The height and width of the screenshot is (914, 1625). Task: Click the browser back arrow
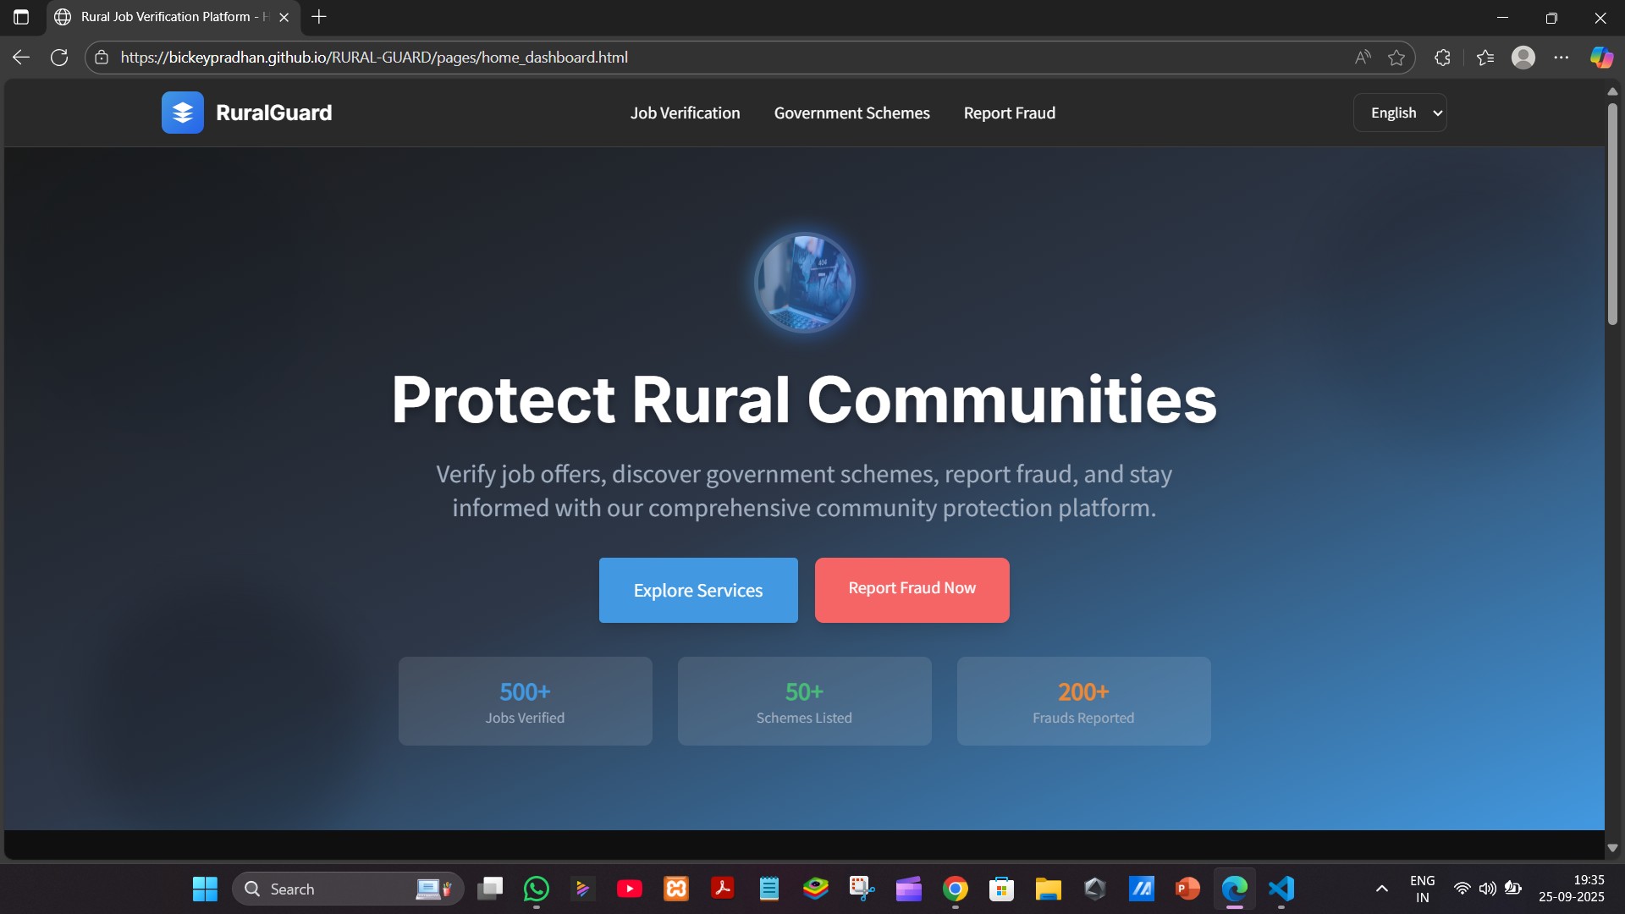(x=21, y=58)
